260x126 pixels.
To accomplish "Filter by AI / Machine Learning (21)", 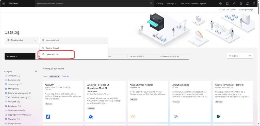I will point(20,97).
